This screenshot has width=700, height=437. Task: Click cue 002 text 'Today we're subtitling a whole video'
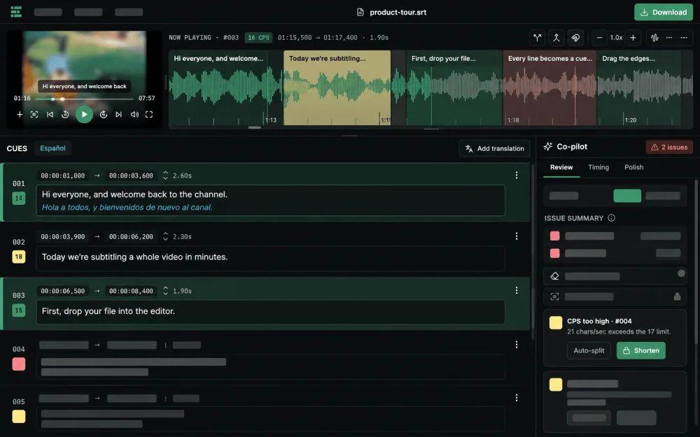coord(134,257)
